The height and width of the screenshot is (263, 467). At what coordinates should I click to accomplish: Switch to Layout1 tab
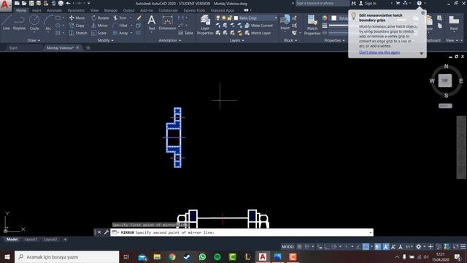pyautogui.click(x=31, y=240)
